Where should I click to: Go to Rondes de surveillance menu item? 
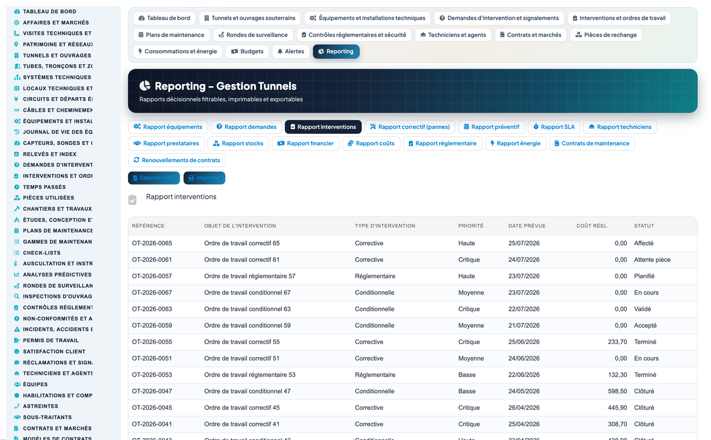point(253,35)
